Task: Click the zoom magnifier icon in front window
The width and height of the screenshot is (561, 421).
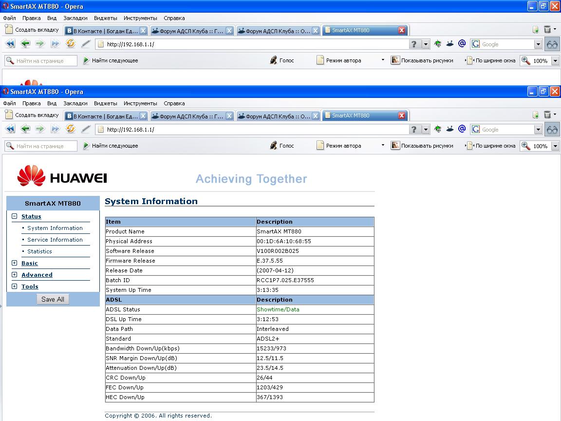Action: point(526,146)
